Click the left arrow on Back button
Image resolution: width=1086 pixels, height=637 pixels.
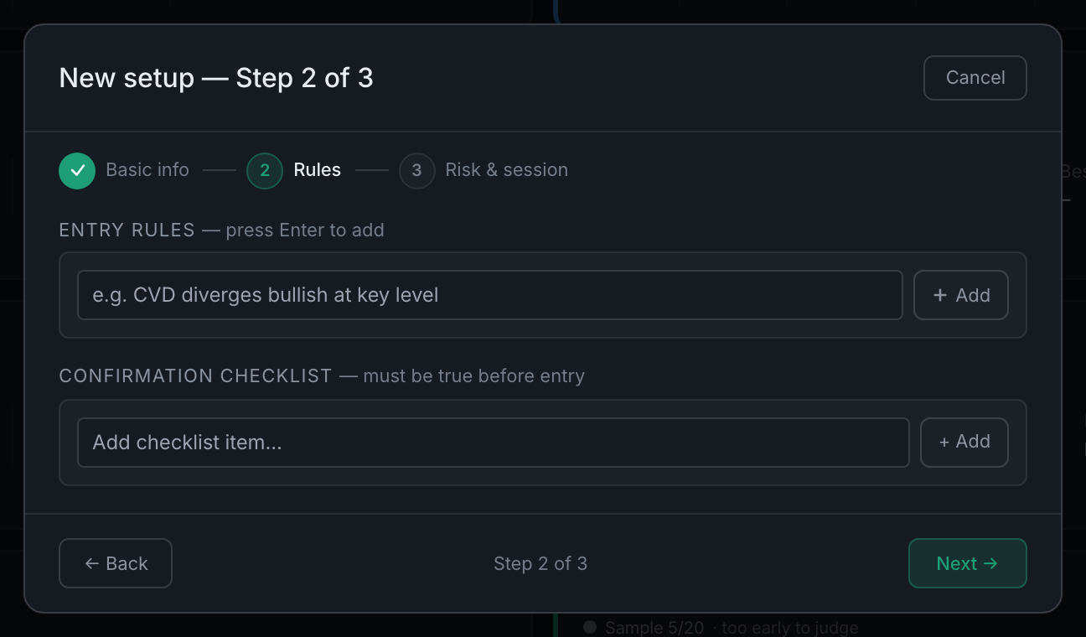pos(92,563)
